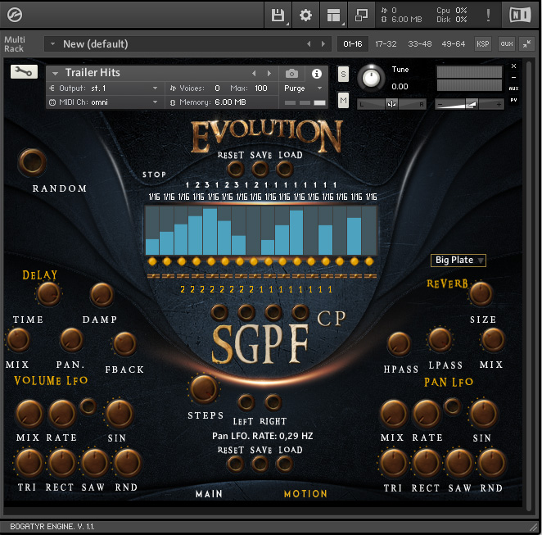
Task: Toggle the Solo S button
Action: click(x=343, y=74)
